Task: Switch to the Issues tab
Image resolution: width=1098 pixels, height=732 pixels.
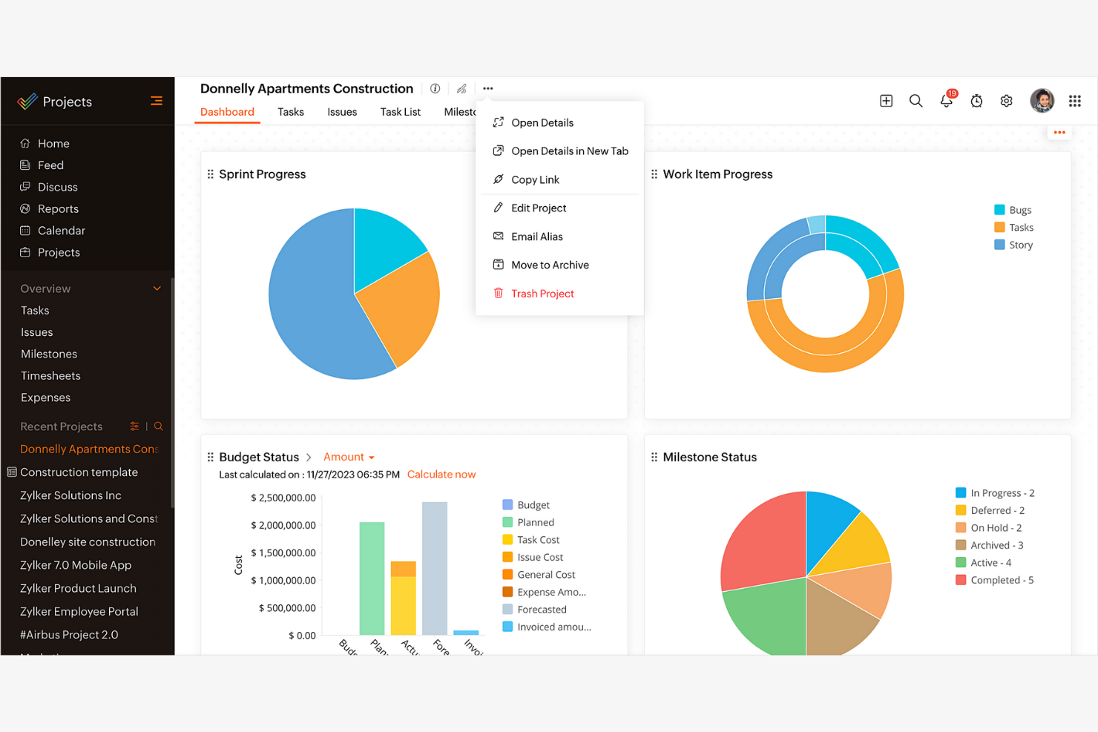Action: point(342,112)
